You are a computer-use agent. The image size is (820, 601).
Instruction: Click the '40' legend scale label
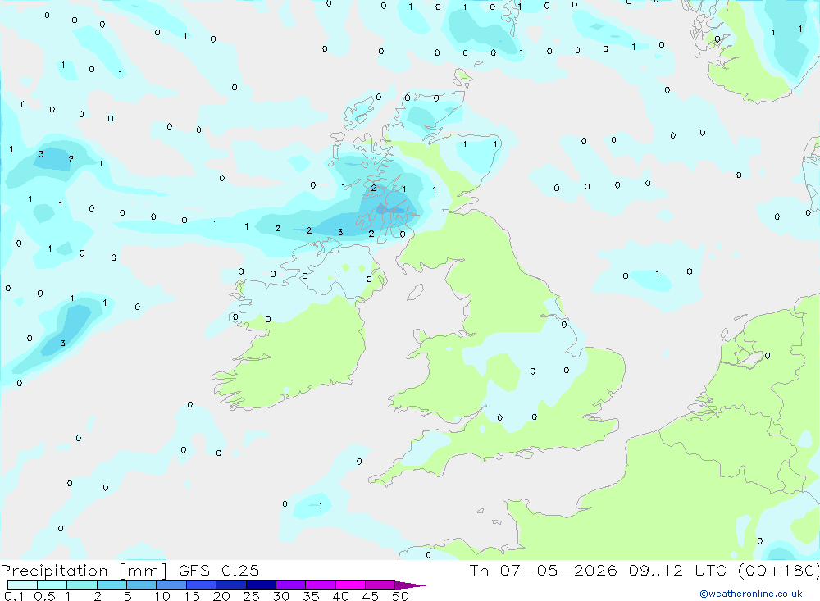(340, 596)
